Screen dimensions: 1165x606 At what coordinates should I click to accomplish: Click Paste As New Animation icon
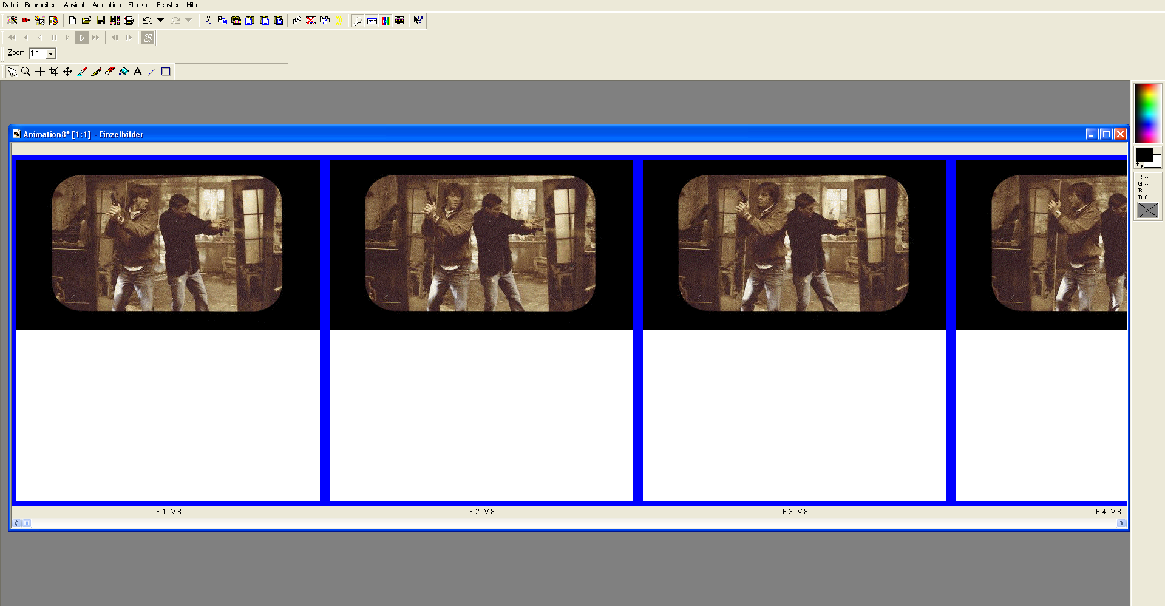pyautogui.click(x=236, y=20)
